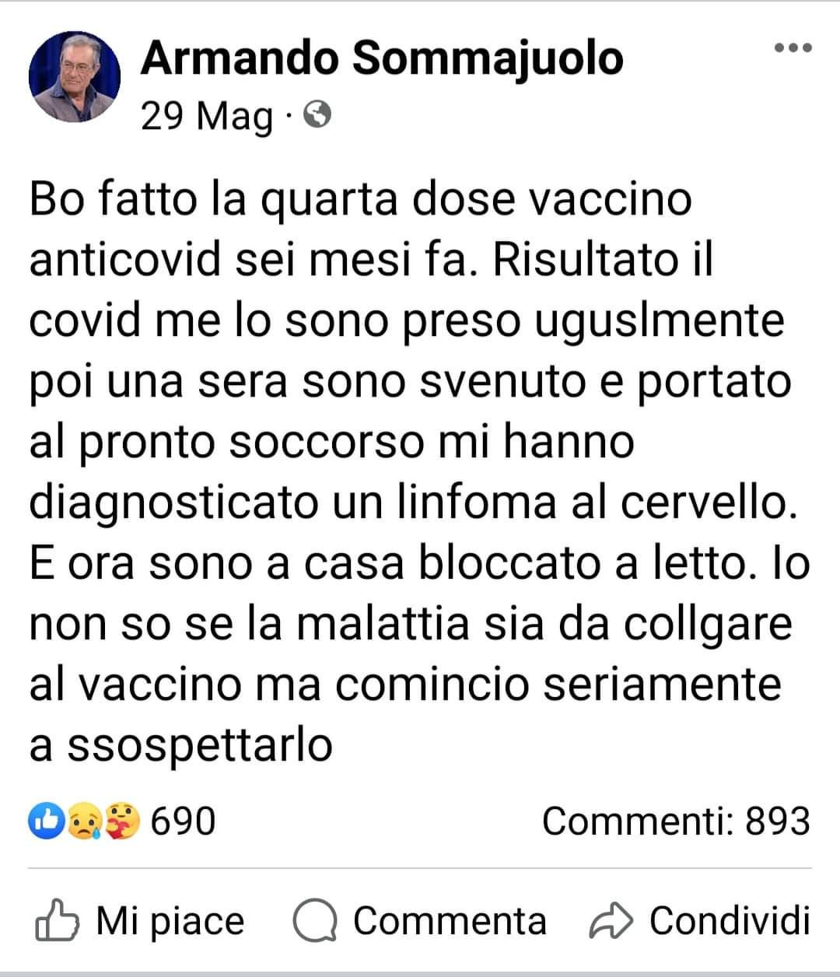View the 690 reactions count
Screen dimensions: 840x977
182,821
